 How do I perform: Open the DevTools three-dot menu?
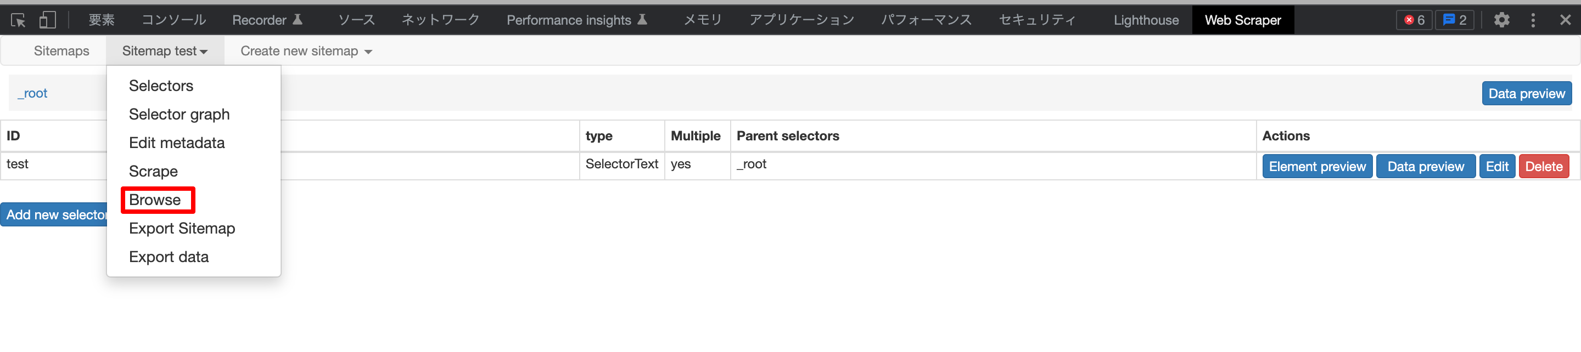click(x=1533, y=20)
